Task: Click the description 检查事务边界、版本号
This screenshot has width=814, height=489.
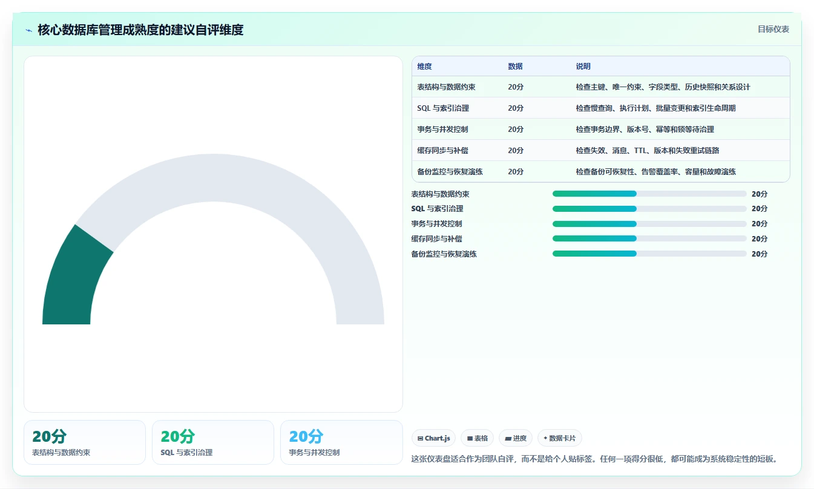Action: pyautogui.click(x=645, y=130)
